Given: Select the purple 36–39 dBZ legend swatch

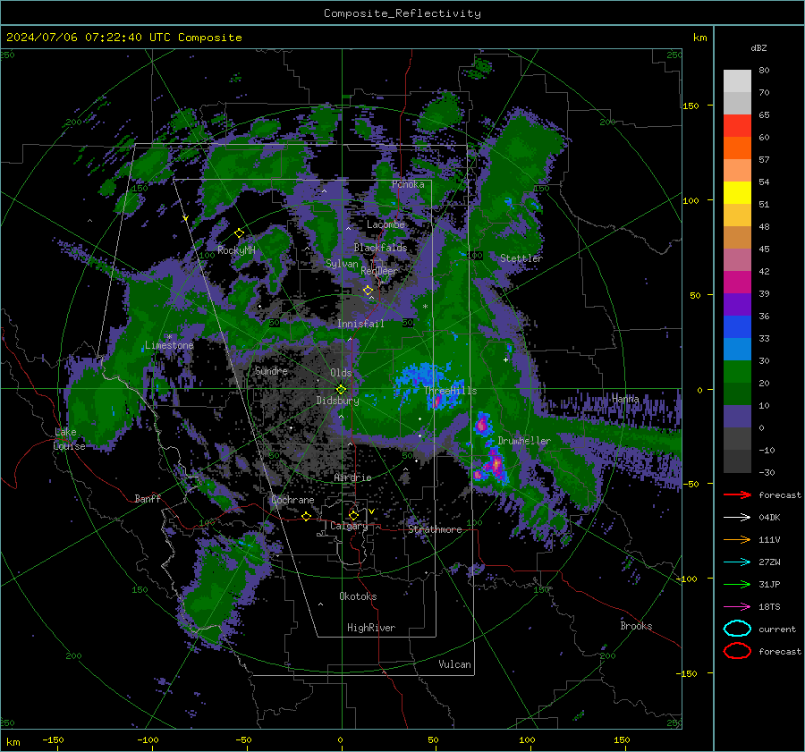Looking at the screenshot, I should pyautogui.click(x=737, y=304).
